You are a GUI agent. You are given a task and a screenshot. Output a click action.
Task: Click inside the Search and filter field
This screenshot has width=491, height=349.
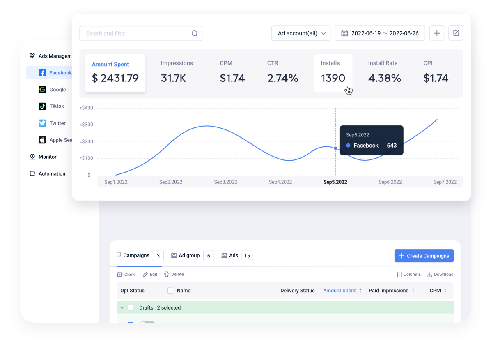pos(135,33)
